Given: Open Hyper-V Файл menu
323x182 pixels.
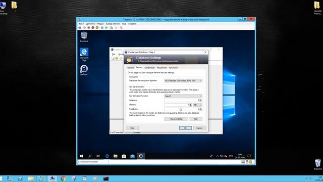Looking at the screenshot, I should coord(81,24).
